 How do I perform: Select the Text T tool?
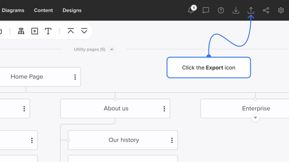click(x=48, y=31)
